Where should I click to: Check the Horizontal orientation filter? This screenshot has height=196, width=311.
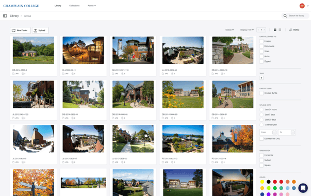point(261,155)
